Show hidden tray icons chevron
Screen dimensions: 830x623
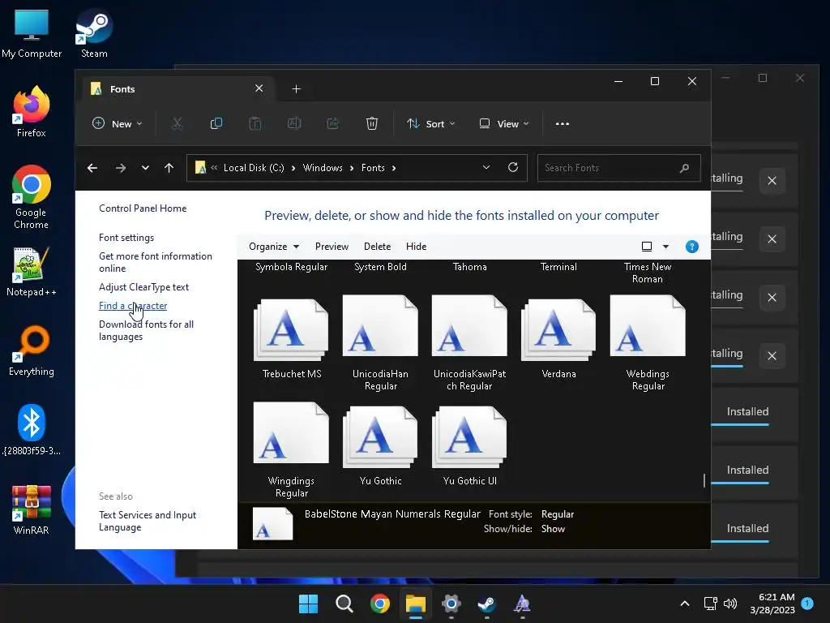pos(684,604)
